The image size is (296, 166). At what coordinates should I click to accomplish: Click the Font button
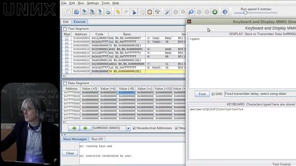(x=202, y=94)
